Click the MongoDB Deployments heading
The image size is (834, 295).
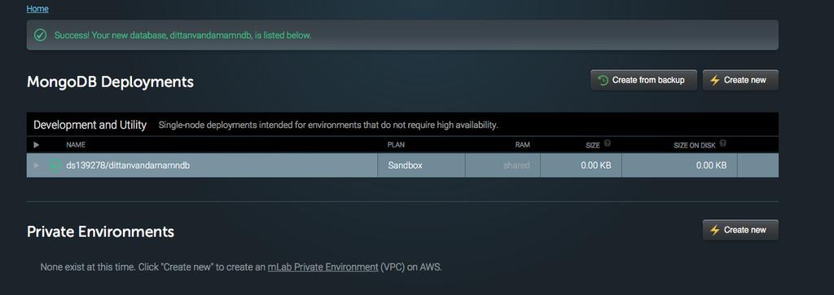(110, 82)
